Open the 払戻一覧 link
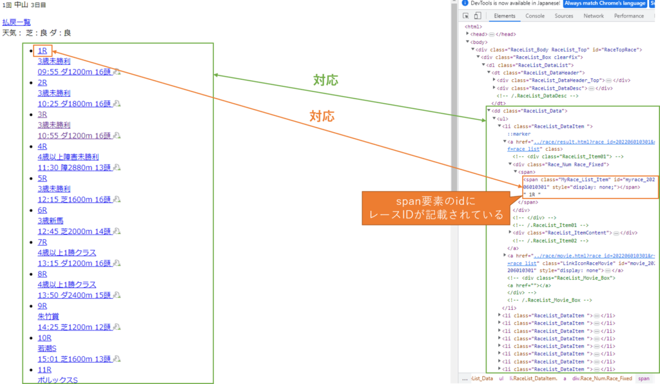Screen dimensions: 660x384 tap(16, 22)
